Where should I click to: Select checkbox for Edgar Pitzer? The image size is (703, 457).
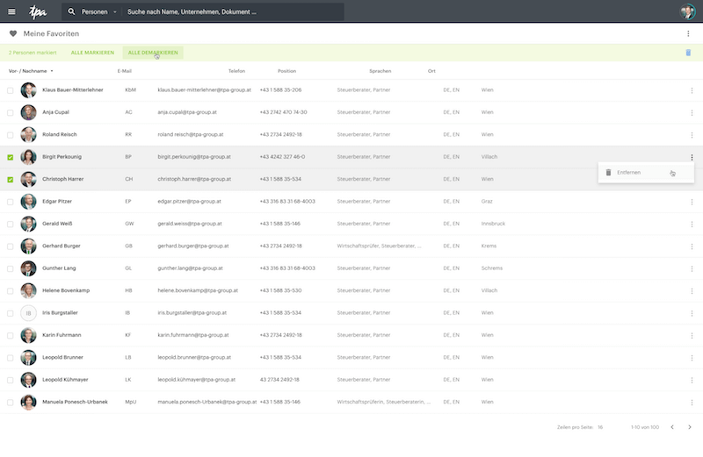(x=11, y=202)
